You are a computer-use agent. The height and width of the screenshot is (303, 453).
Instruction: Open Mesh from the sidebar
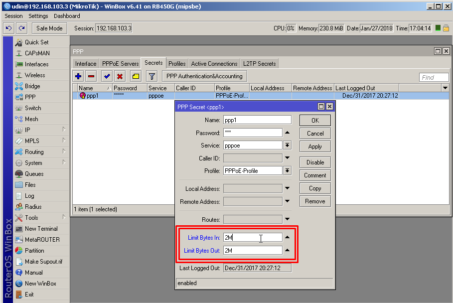coord(31,119)
